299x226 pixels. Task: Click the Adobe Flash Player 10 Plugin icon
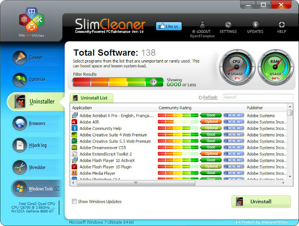click(x=74, y=167)
